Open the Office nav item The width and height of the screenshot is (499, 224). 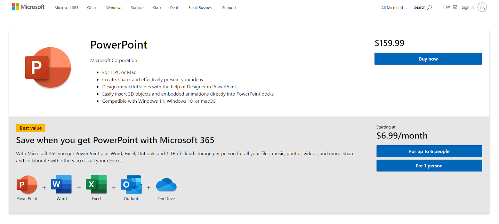[x=92, y=8]
